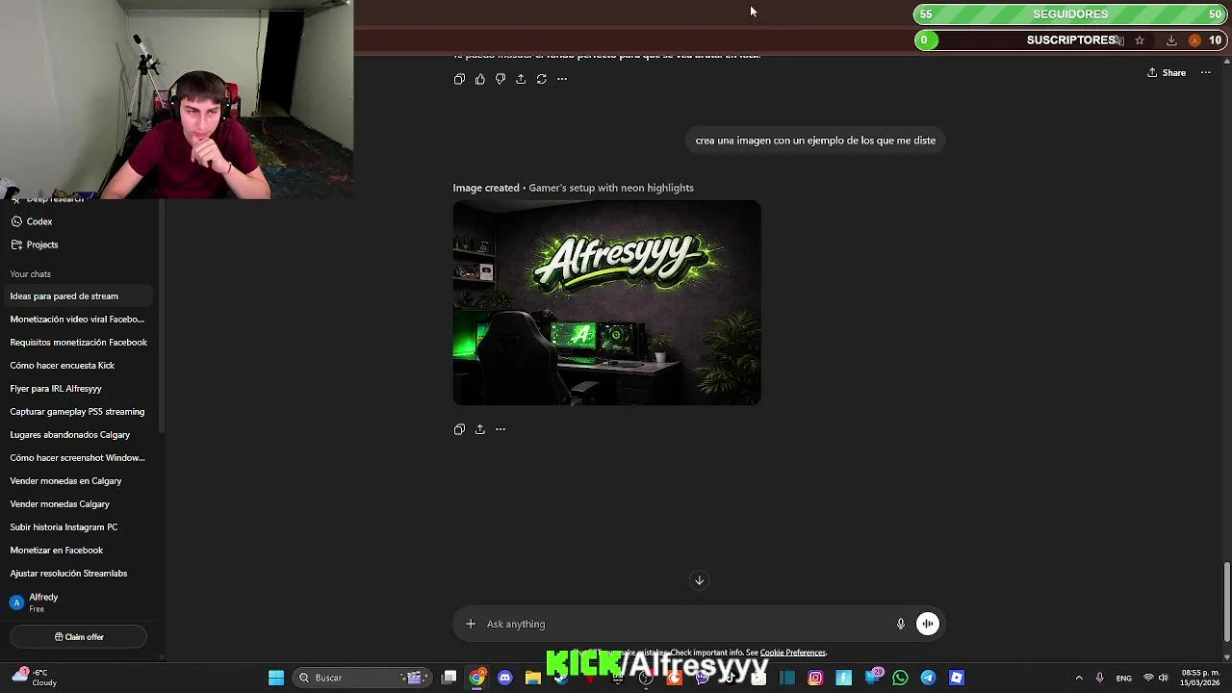Open more options for the previous response
This screenshot has height=693, width=1232.
point(562,79)
